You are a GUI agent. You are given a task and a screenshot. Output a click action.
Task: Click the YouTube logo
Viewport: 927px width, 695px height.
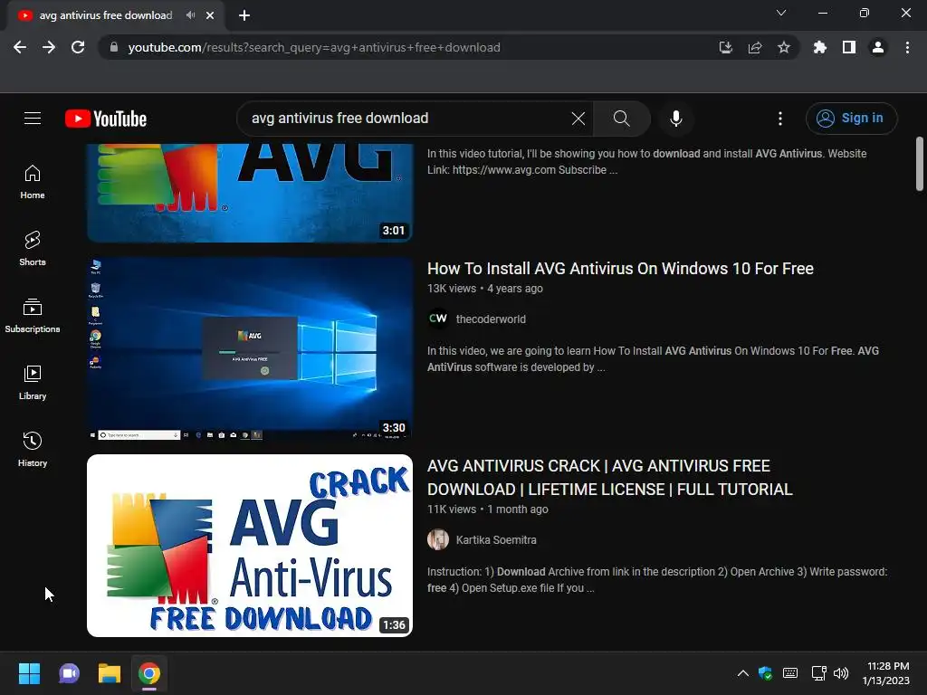pos(106,119)
